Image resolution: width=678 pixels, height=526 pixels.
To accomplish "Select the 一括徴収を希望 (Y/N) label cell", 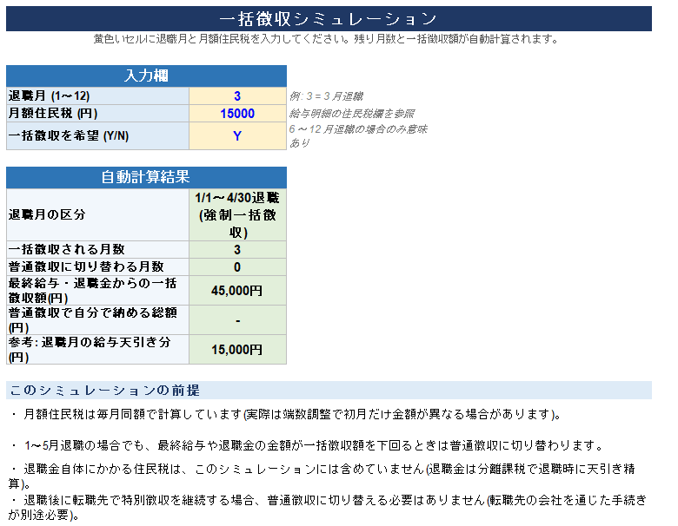I will coord(97,136).
